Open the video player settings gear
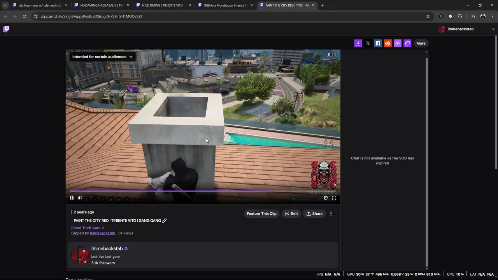 click(x=326, y=198)
